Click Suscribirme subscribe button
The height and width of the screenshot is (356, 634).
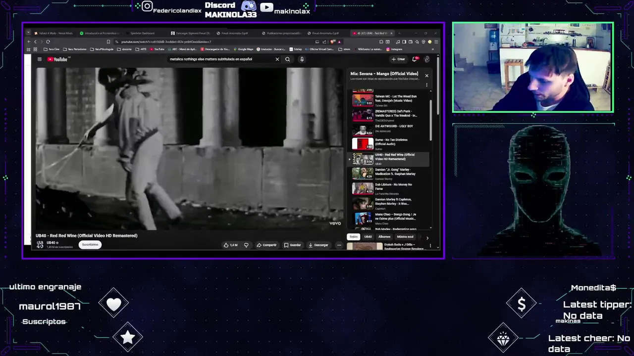(x=90, y=244)
